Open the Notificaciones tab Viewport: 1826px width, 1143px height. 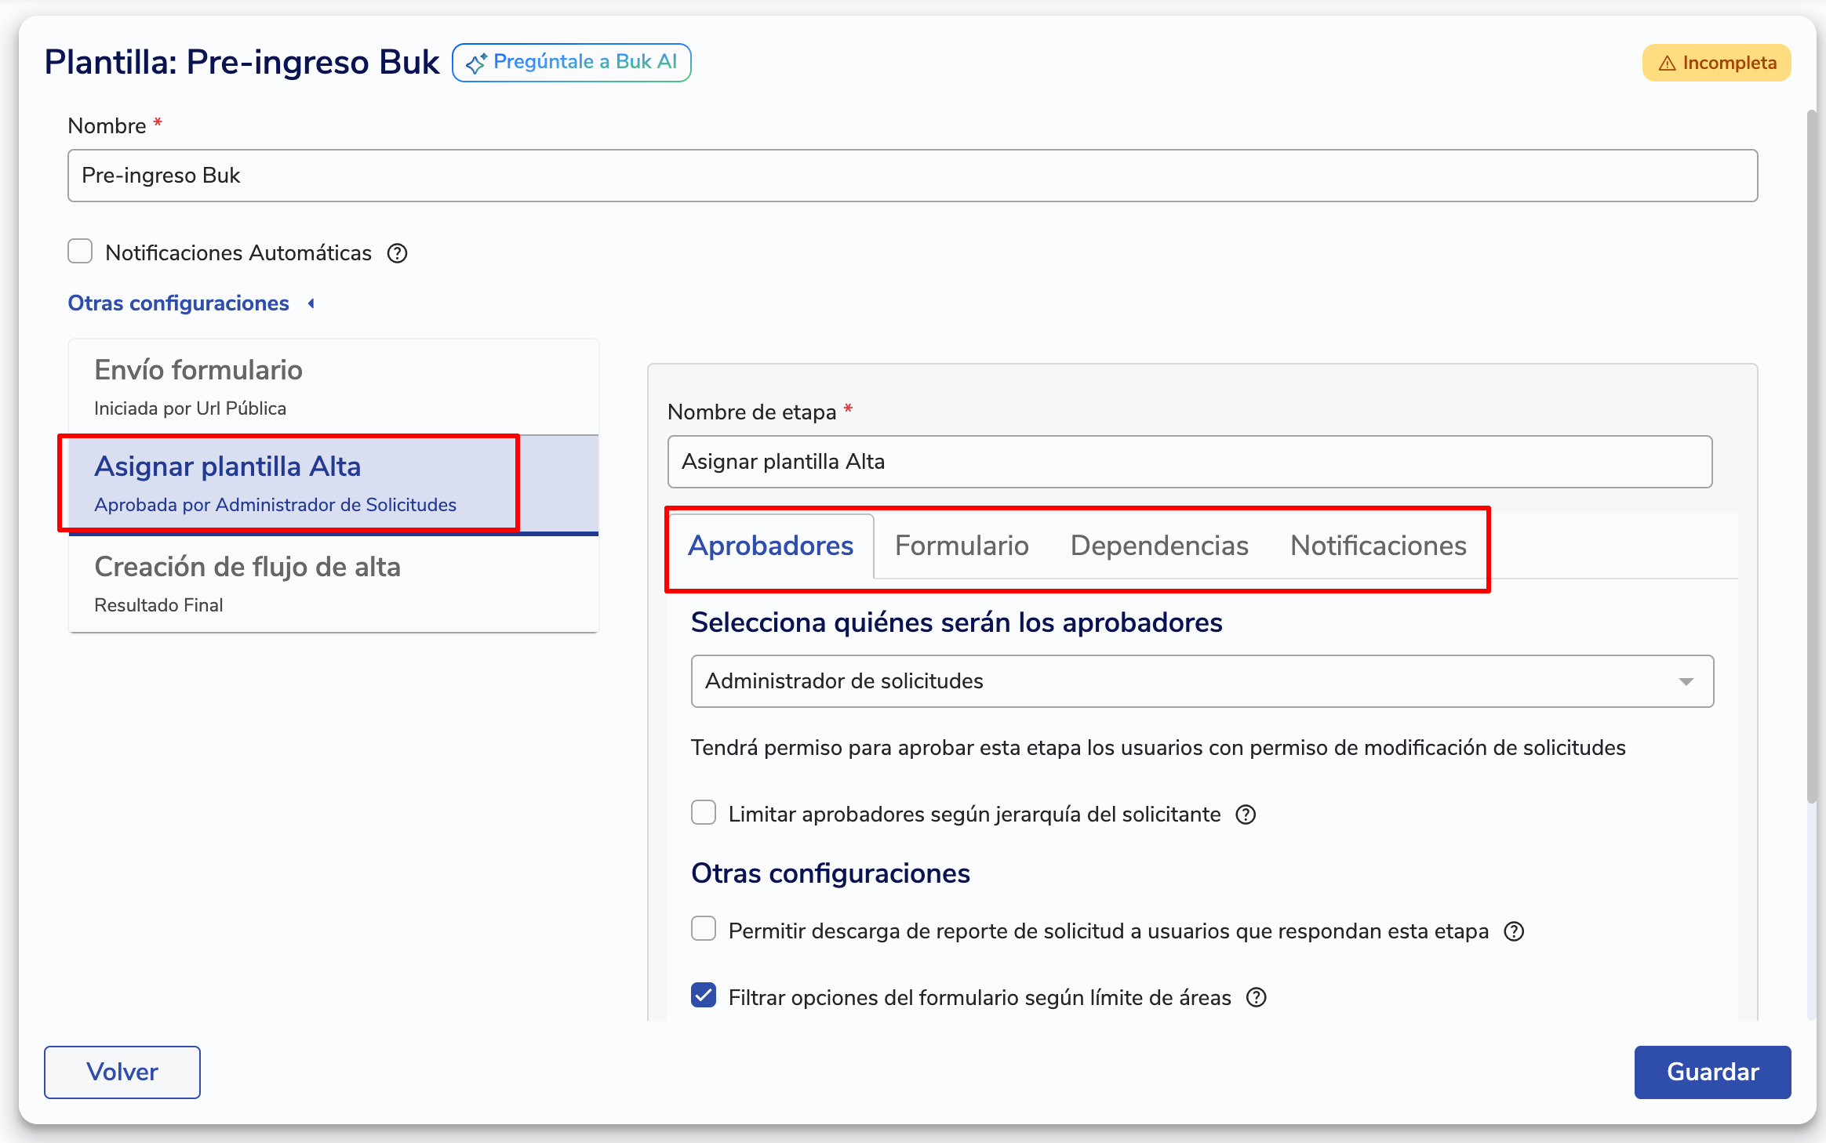coord(1378,546)
